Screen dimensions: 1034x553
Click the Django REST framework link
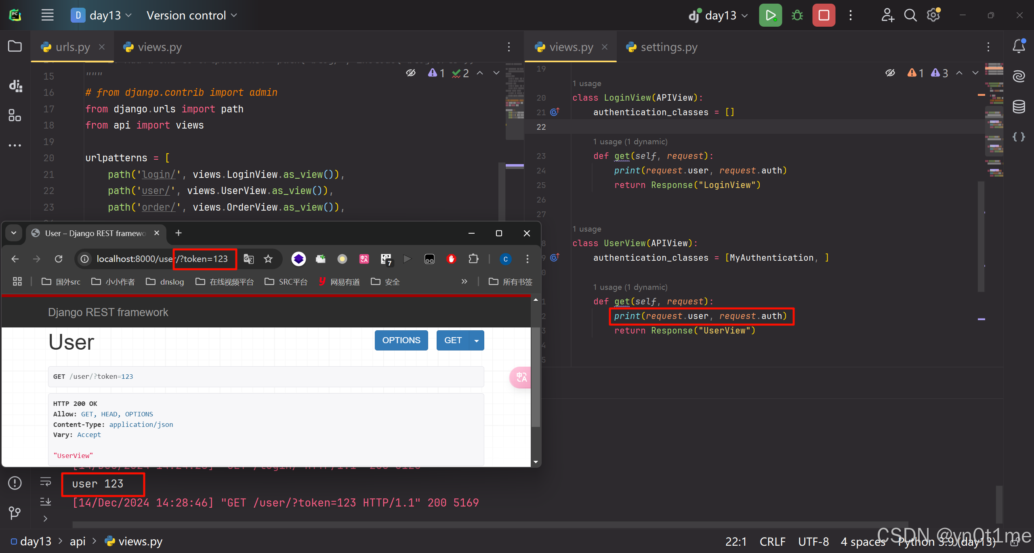click(x=108, y=312)
